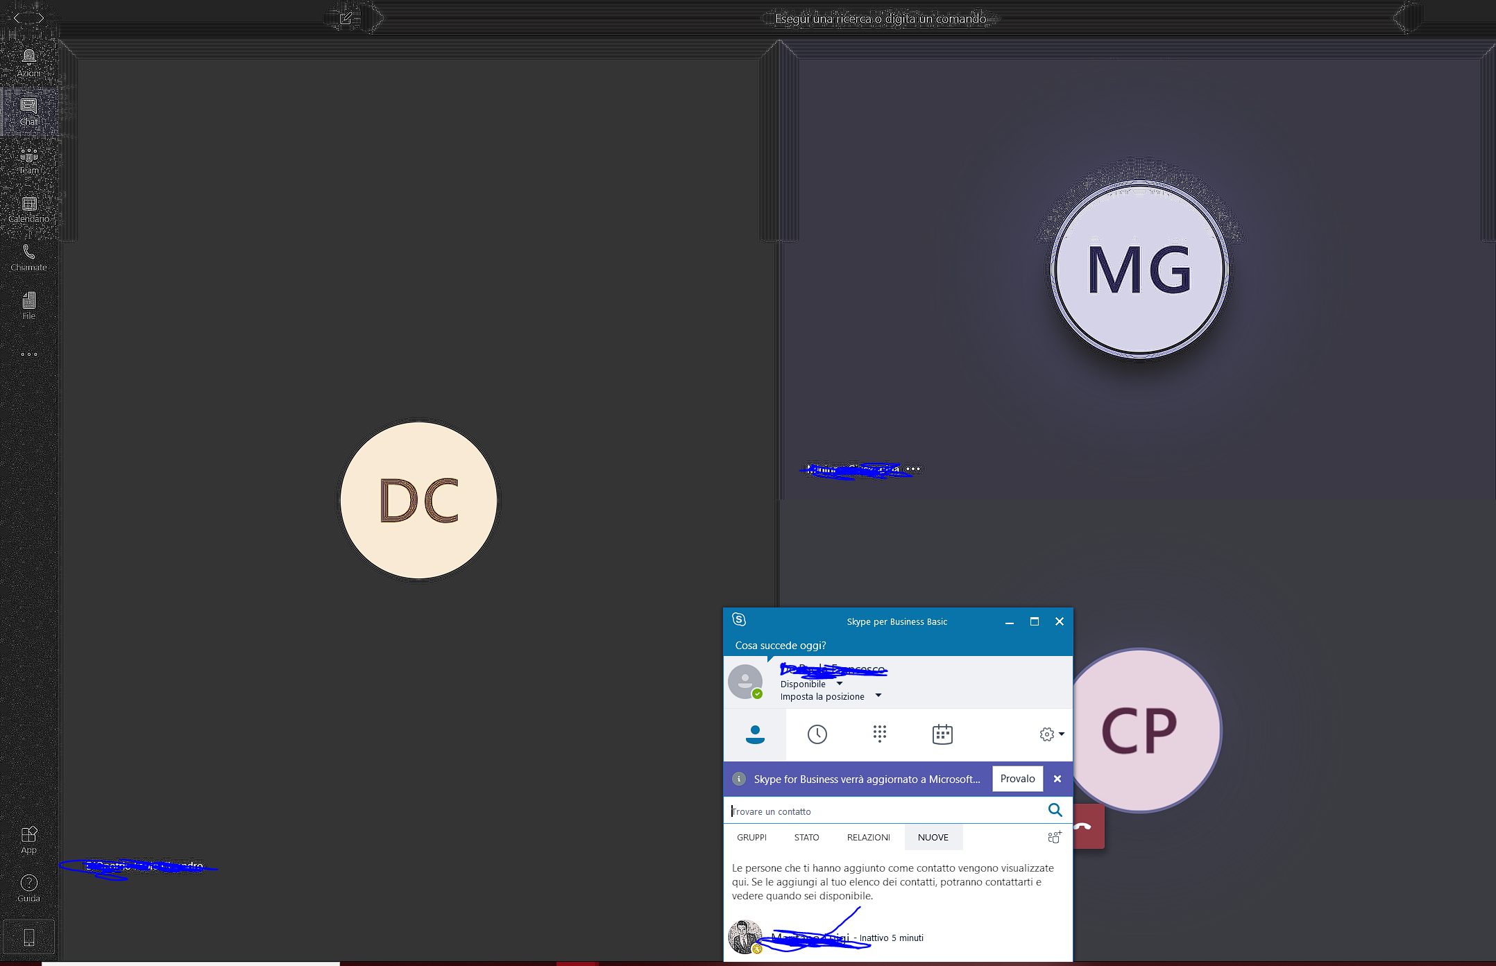The image size is (1496, 966).
Task: Open Chiamate in the Teams sidebar
Action: 28,257
